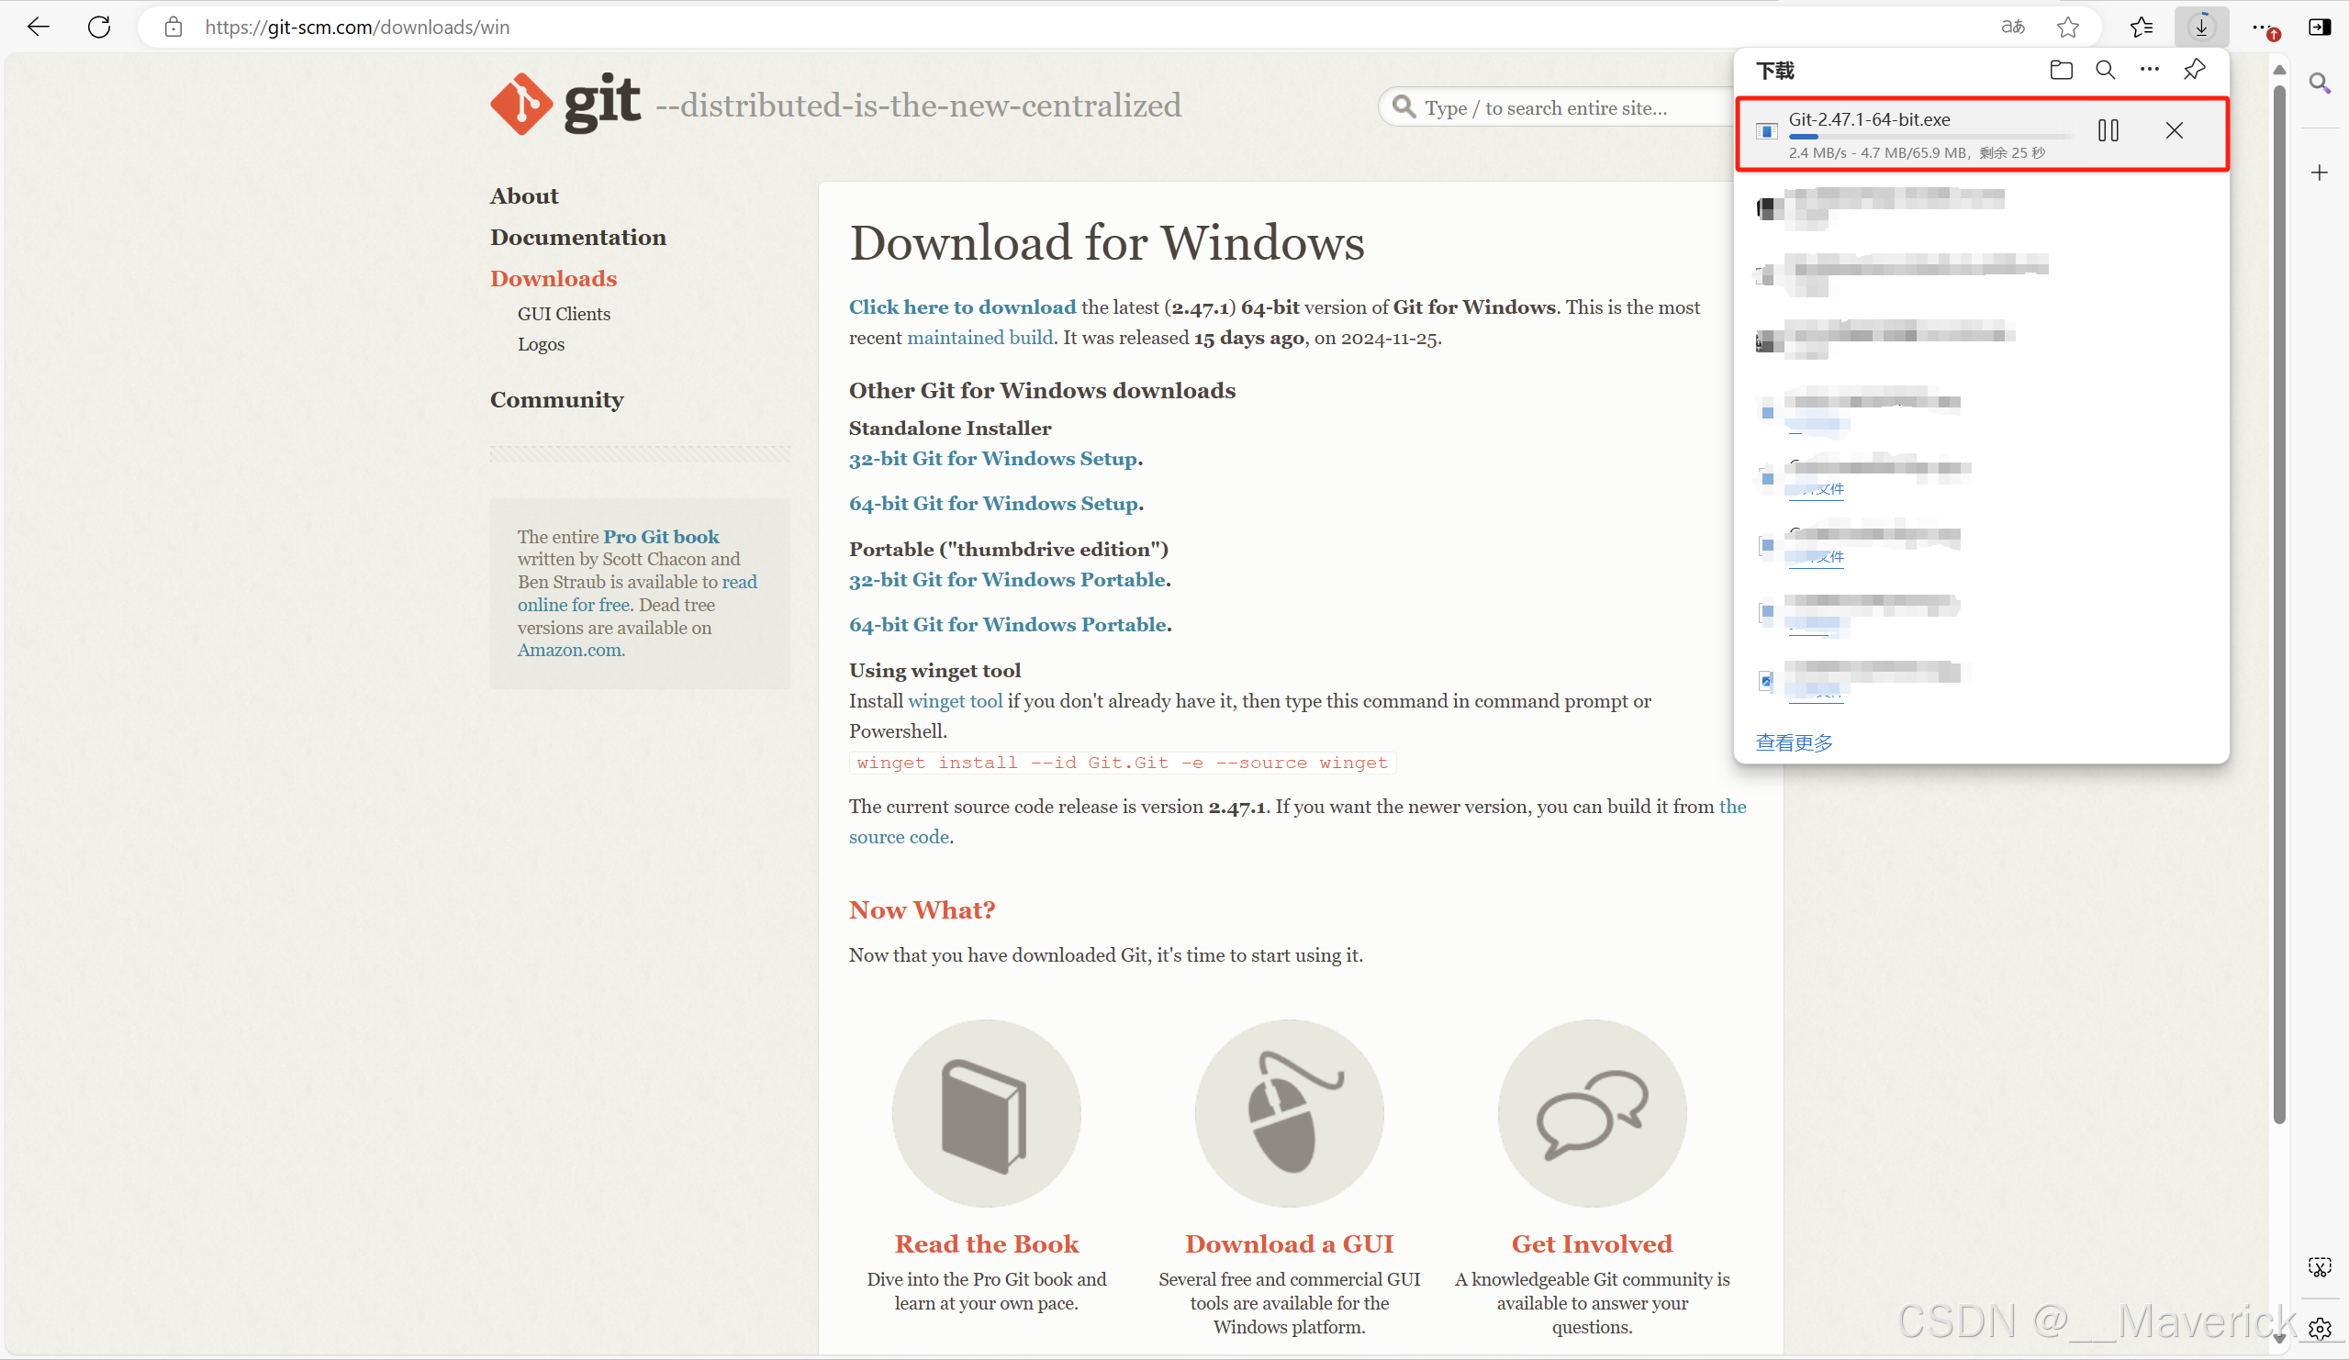Click the Read the Book icon

986,1113
